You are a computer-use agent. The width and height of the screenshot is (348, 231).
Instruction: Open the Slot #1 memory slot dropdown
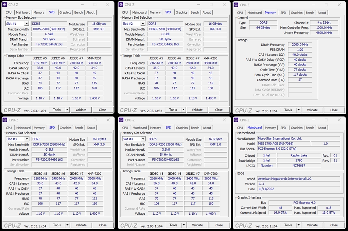tap(27, 24)
